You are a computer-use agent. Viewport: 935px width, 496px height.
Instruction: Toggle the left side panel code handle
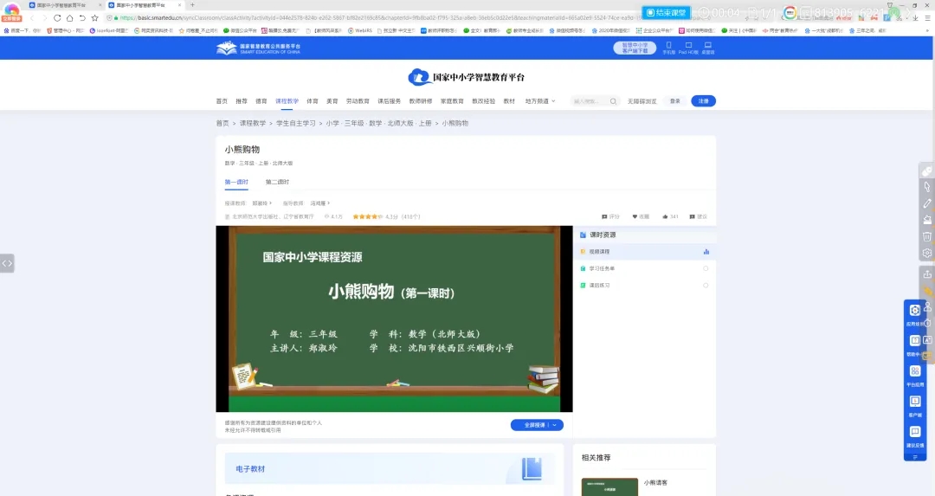pos(7,263)
